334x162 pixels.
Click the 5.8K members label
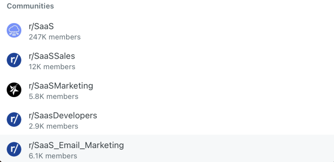53,96
